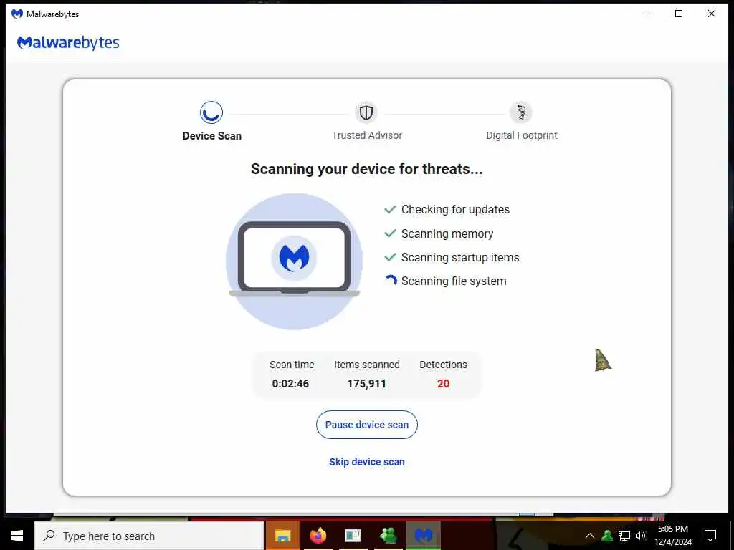Click the Items scanned label
The image size is (734, 550).
(367, 365)
